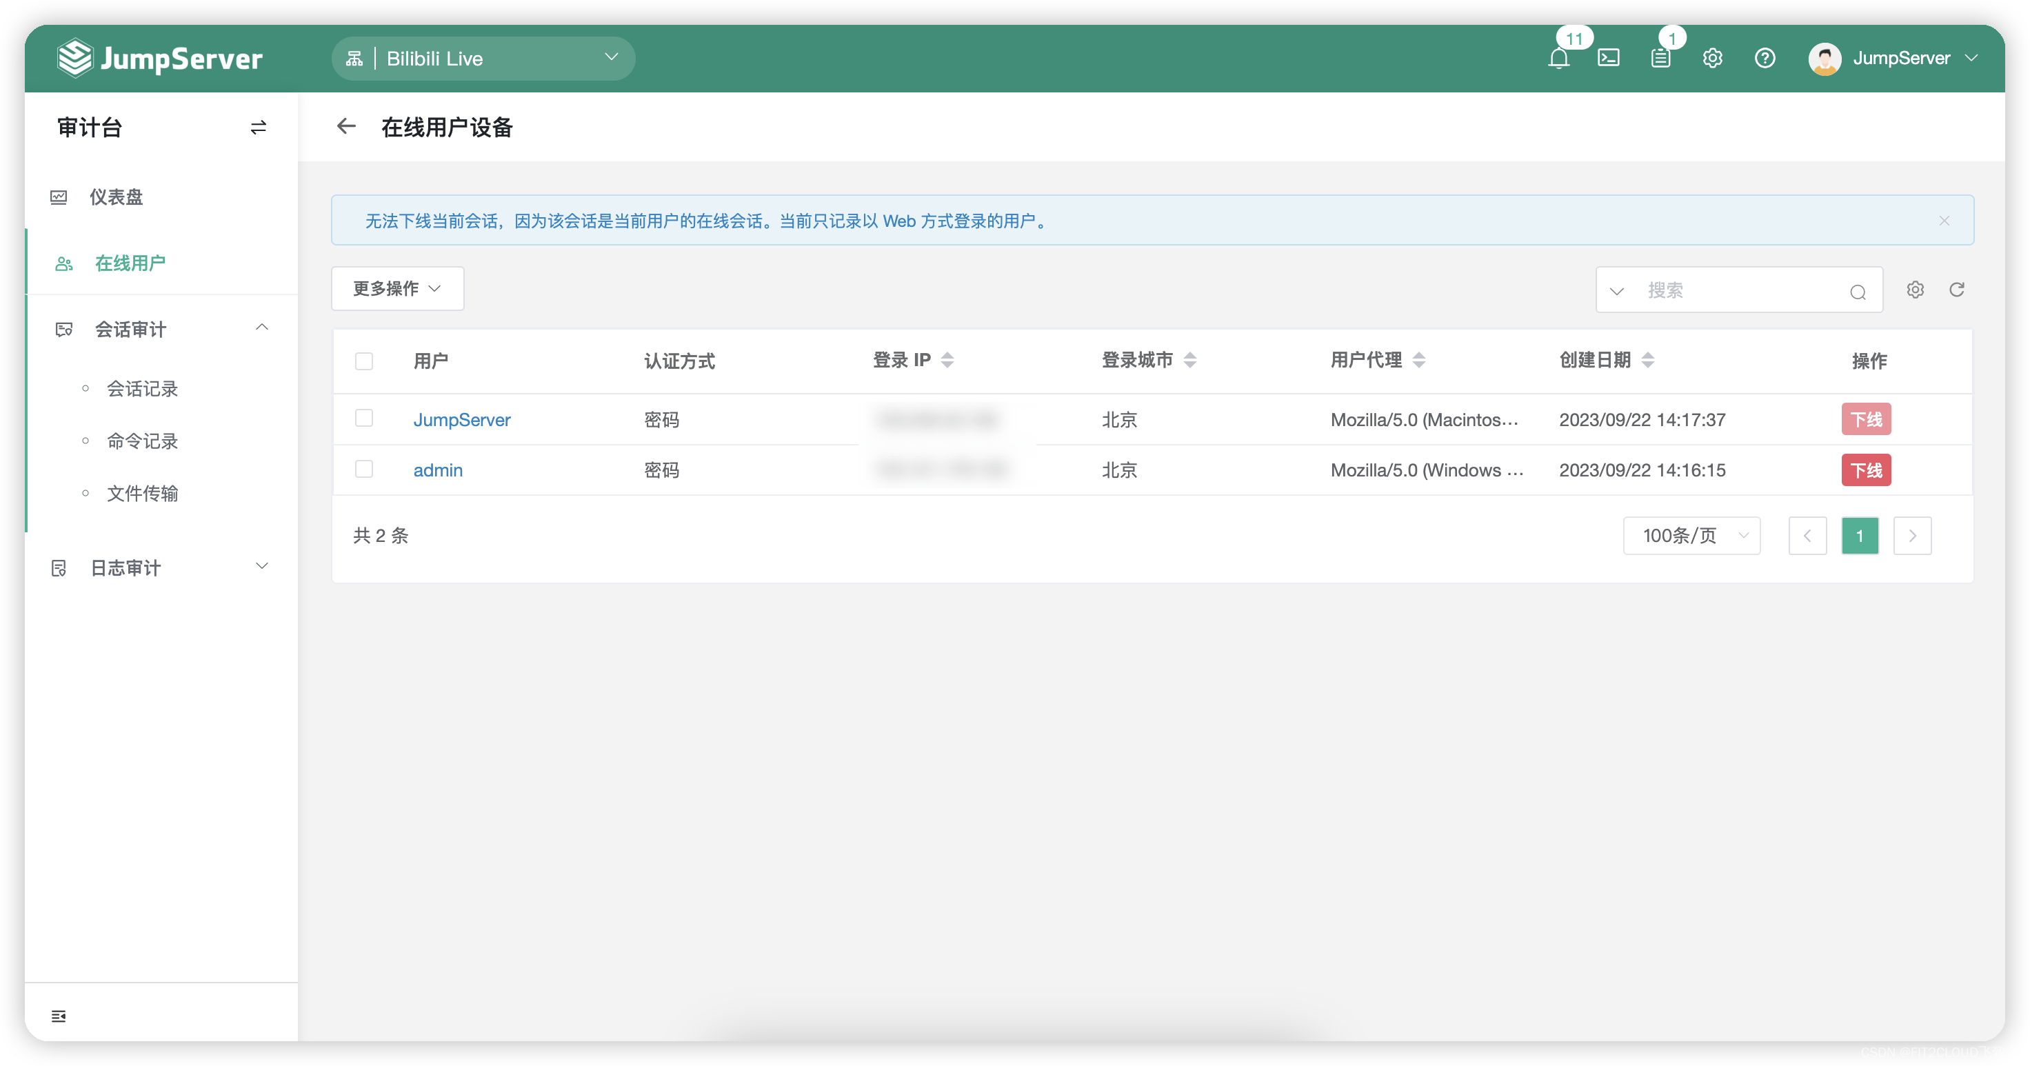Click the help question mark icon

coord(1765,59)
